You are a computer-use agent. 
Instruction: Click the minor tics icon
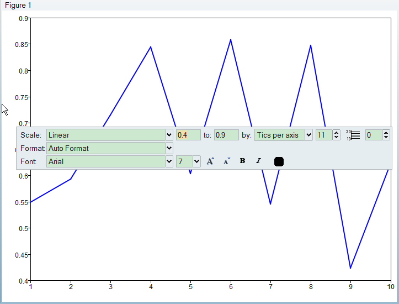(353, 135)
